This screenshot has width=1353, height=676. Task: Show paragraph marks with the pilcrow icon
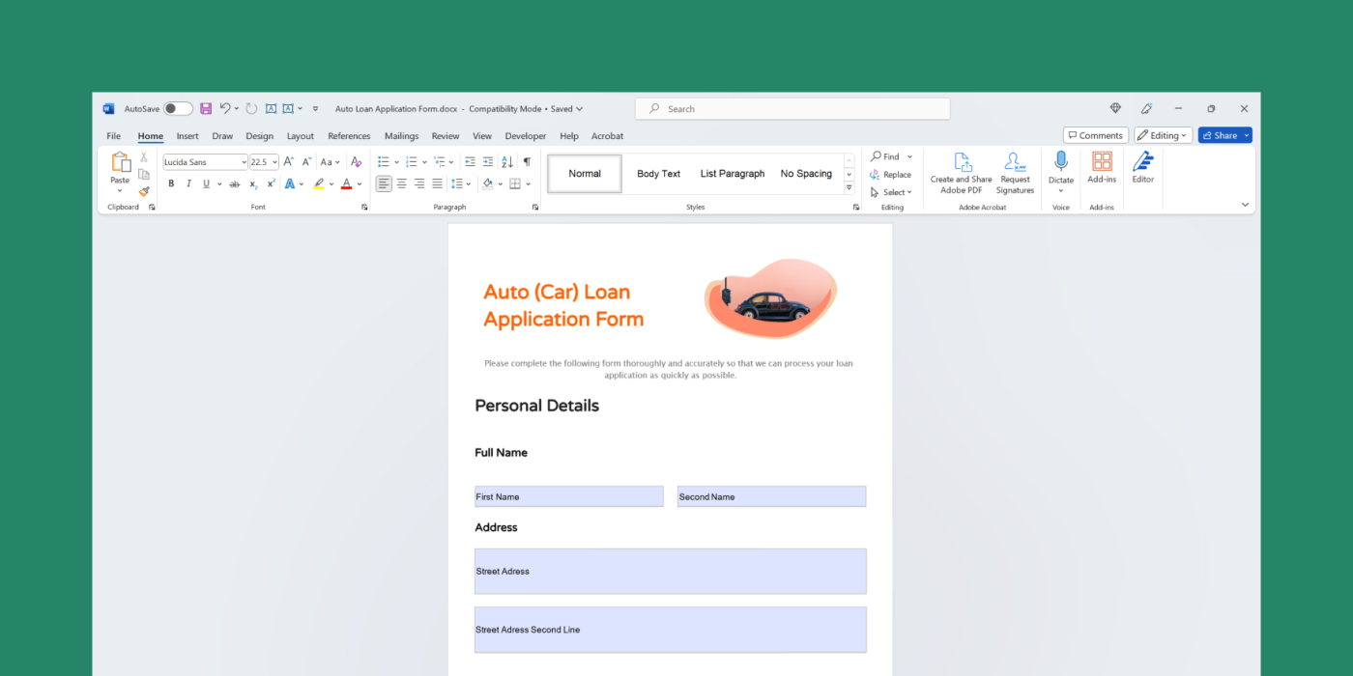coord(527,160)
